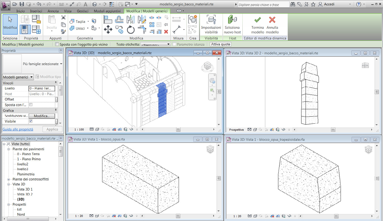The image size is (383, 221).
Task: Select the Array tool grid icon
Action: (x=152, y=25)
